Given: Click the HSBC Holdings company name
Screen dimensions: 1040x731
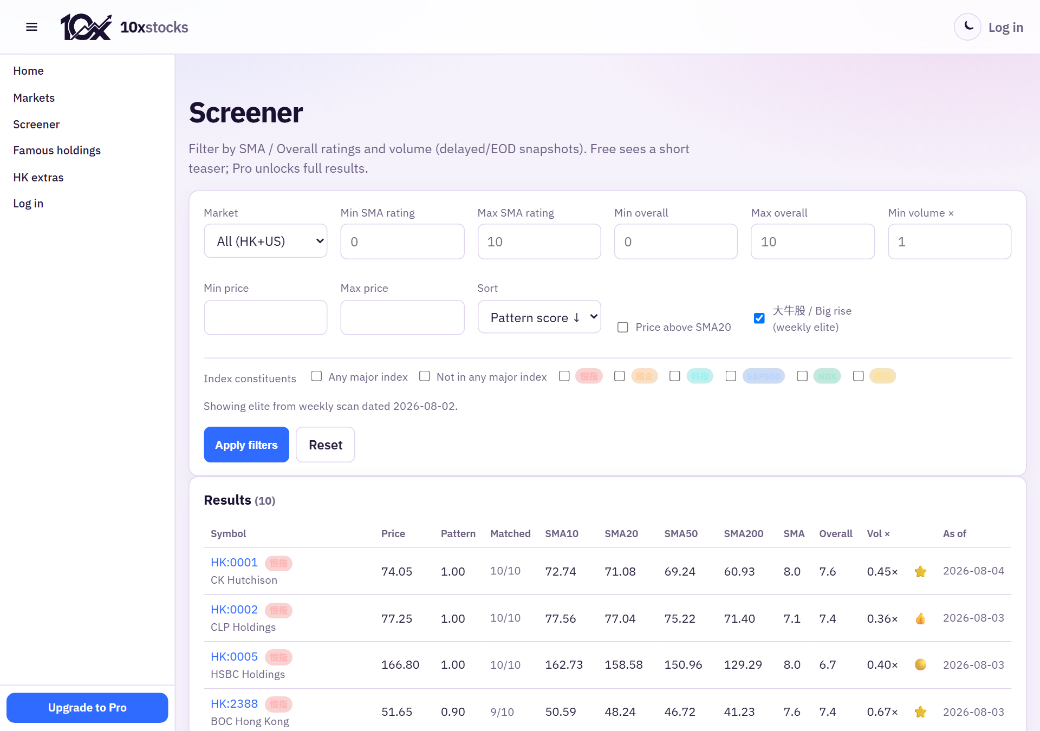Looking at the screenshot, I should pos(248,675).
